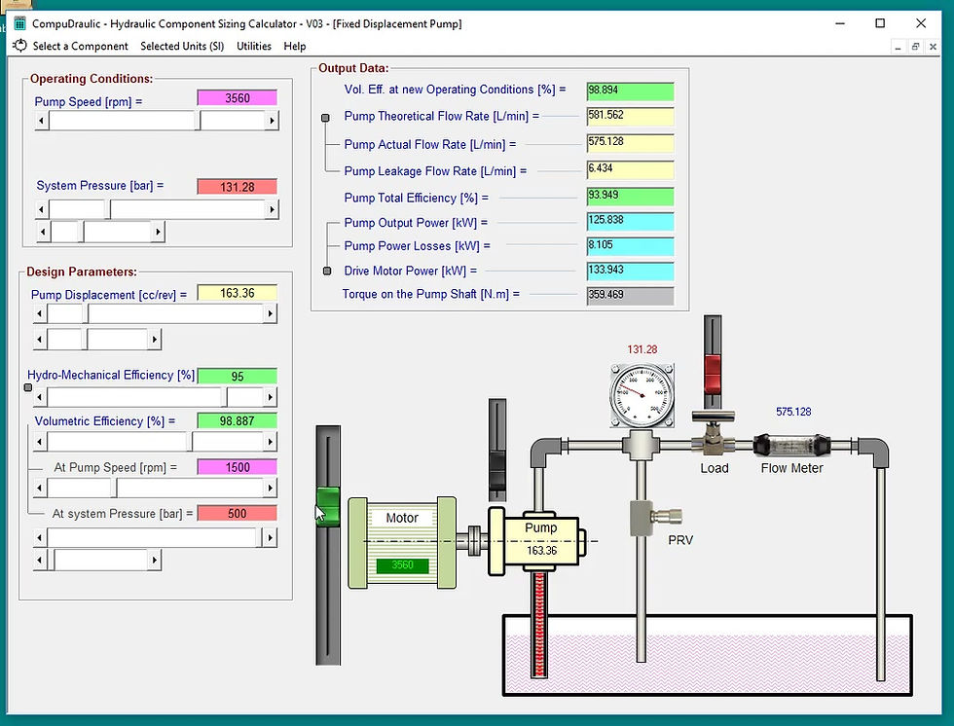Click the Pump Actual Flow Rate output 575.128

(x=631, y=143)
